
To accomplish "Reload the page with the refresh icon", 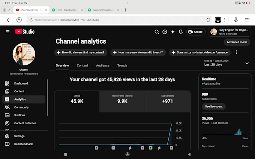I will point(31,20).
